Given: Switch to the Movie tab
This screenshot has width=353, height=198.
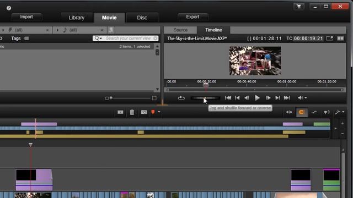Looking at the screenshot, I should point(109,18).
